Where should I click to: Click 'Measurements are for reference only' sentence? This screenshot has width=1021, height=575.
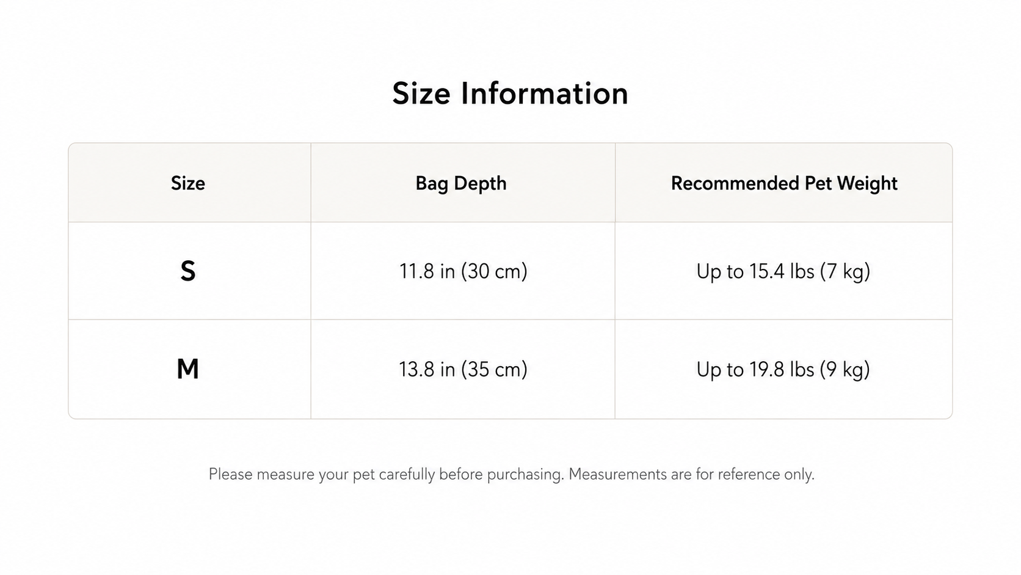[x=691, y=474]
